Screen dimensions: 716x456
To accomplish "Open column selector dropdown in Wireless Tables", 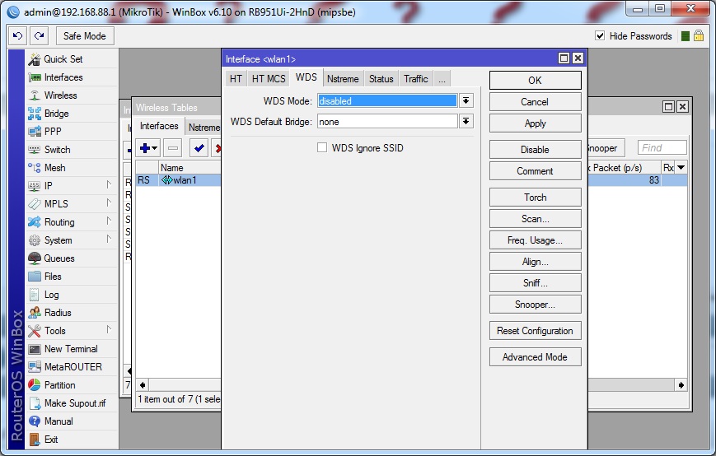I will pos(681,168).
